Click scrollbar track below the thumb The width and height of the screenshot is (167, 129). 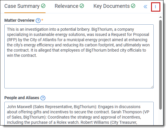(x=160, y=117)
